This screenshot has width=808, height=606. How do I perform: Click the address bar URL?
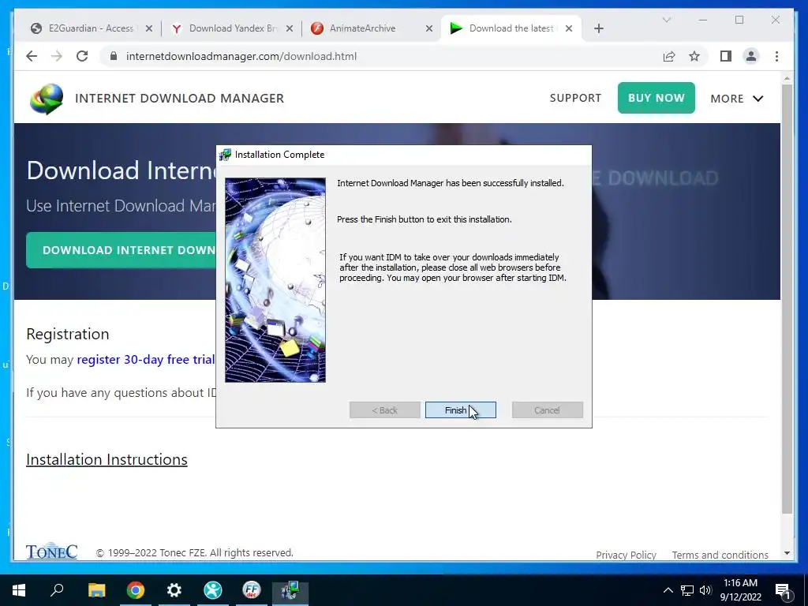pyautogui.click(x=241, y=56)
